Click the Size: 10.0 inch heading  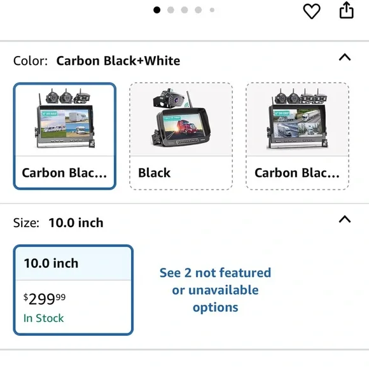pos(59,223)
